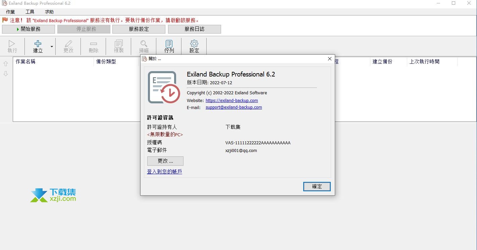Expand the dropdown arrow beside 建立
Image resolution: width=477 pixels, height=250 pixels.
pos(52,46)
